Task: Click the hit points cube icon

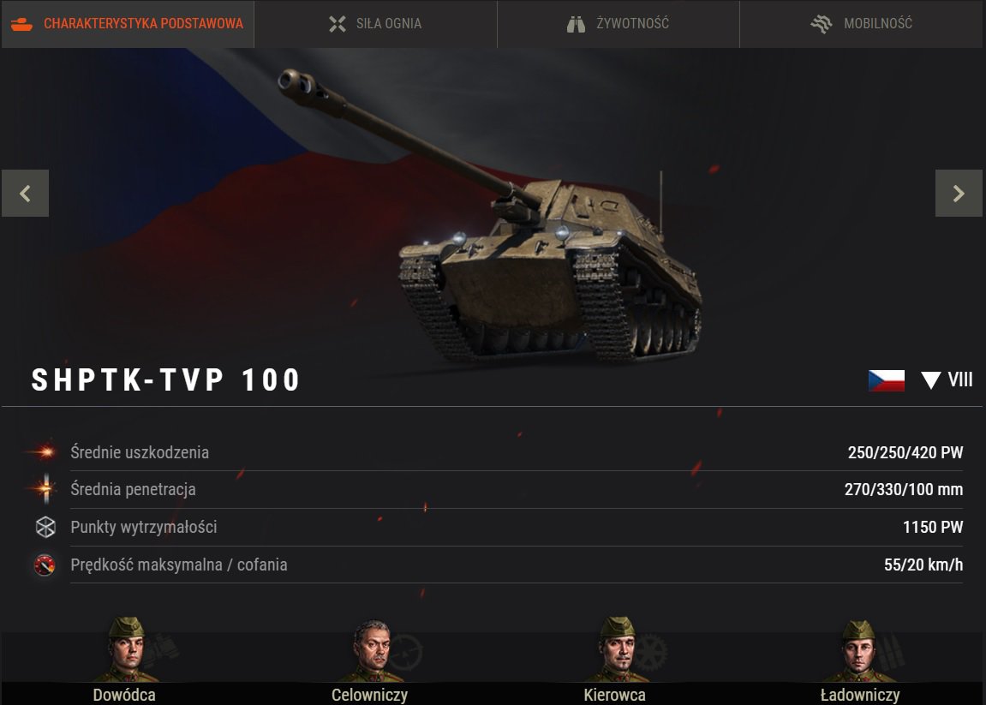Action: tap(45, 527)
